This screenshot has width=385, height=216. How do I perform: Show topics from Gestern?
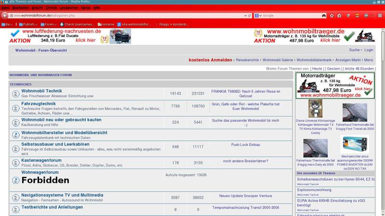(x=334, y=69)
